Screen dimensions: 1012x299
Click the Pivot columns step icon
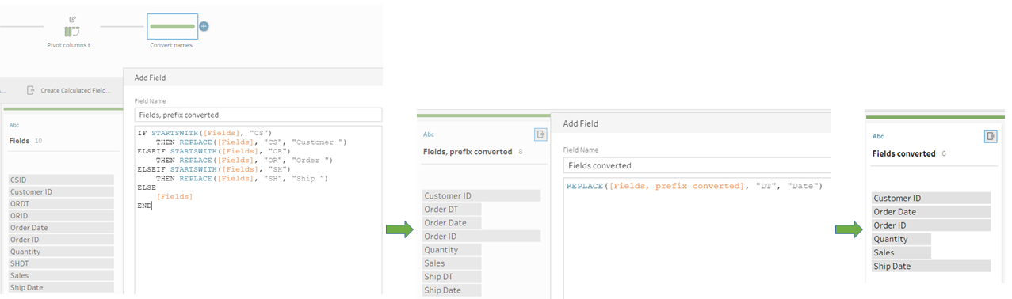click(72, 30)
